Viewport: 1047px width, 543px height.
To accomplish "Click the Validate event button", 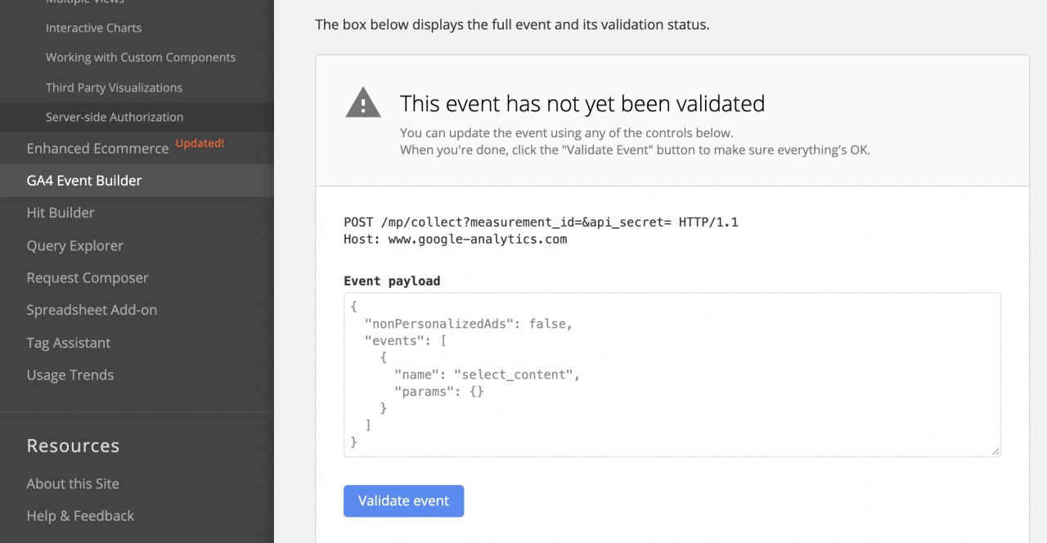I will point(403,501).
